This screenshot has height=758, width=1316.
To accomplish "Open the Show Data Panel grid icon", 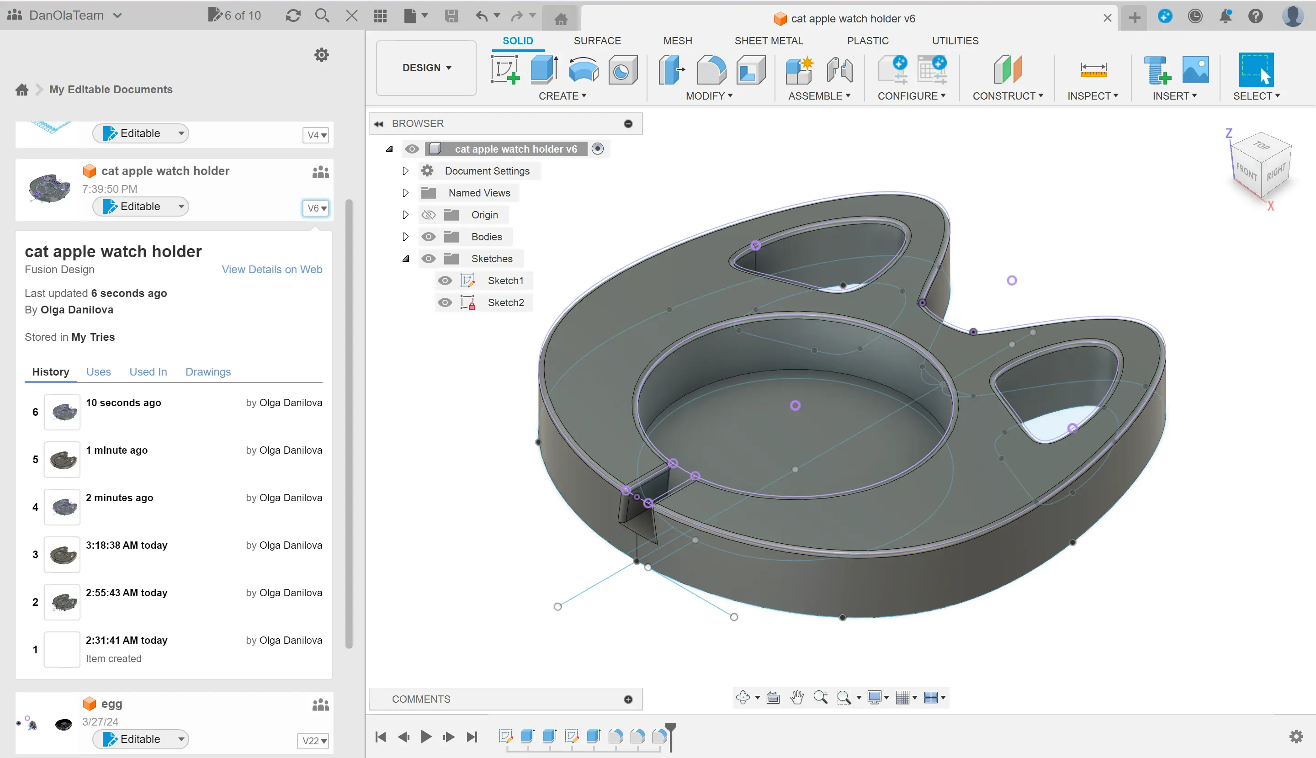I will (380, 16).
